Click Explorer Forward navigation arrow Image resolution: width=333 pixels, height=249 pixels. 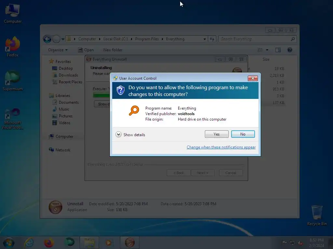(x=56, y=39)
